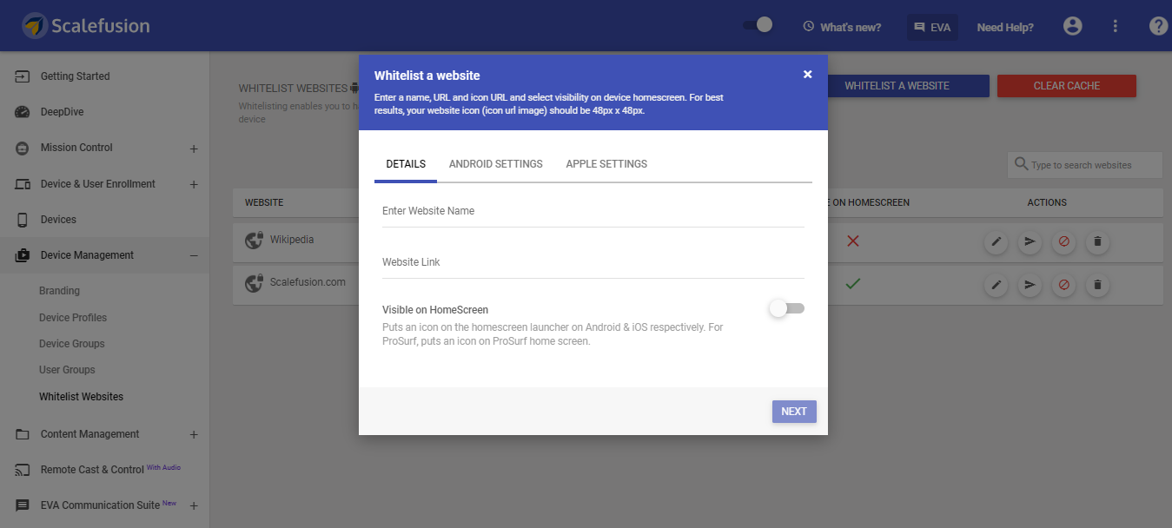Image resolution: width=1172 pixels, height=528 pixels.
Task: Collapse the Device Management section
Action: [x=194, y=255]
